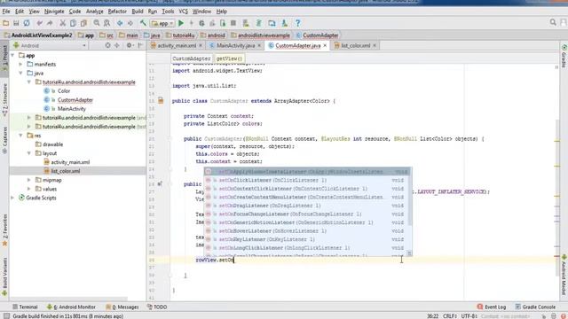Click the Paste toolbar icon
Screen dimensions: 568x319
point(83,23)
